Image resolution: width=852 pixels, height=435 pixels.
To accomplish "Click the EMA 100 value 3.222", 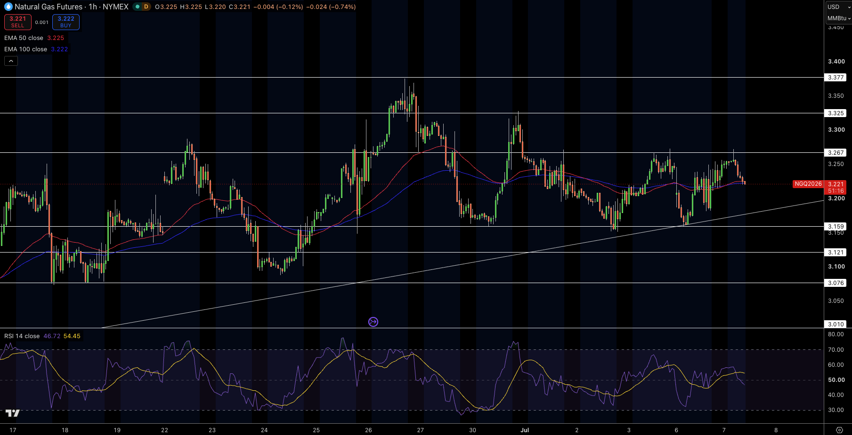I will point(59,49).
